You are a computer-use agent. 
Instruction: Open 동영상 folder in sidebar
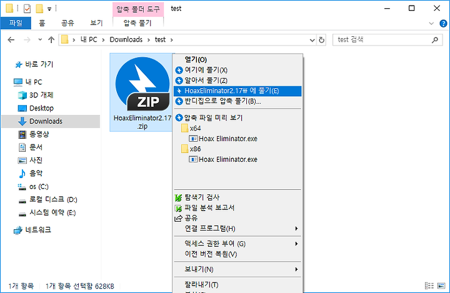[39, 134]
